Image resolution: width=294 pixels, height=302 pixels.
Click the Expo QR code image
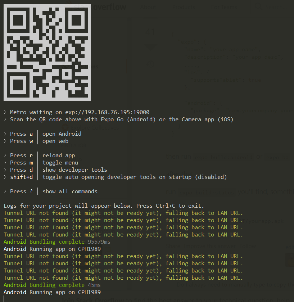point(47,53)
